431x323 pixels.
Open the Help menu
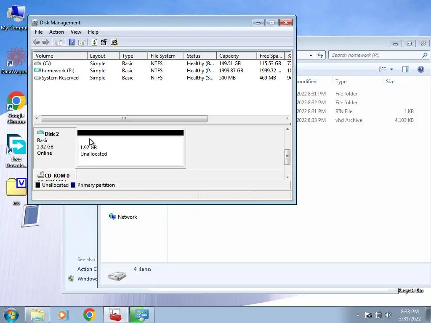[x=93, y=32]
